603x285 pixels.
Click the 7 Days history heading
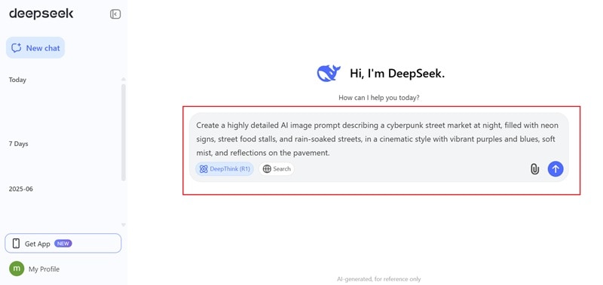point(18,144)
